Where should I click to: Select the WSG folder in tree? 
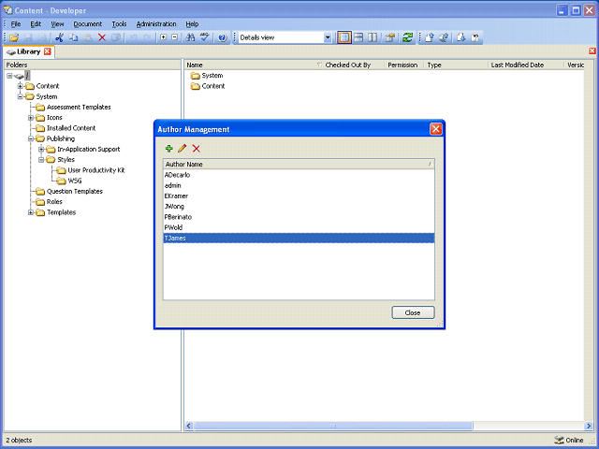click(75, 181)
